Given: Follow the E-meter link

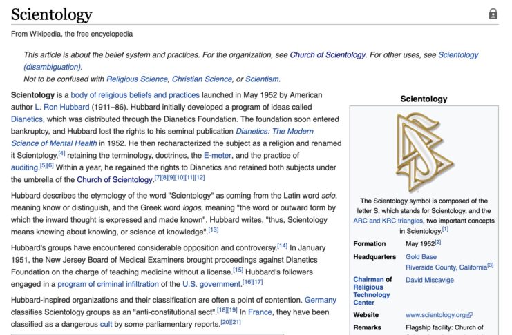Looking at the screenshot, I should (x=218, y=156).
